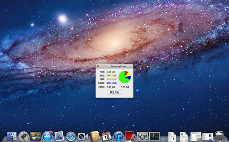
Task: Click the green 5.25 GB free value
Action: (x=111, y=72)
